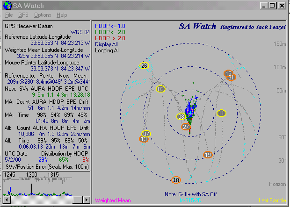This screenshot has height=207, width=290.
Task: Open the Help menu
Action: point(62,15)
